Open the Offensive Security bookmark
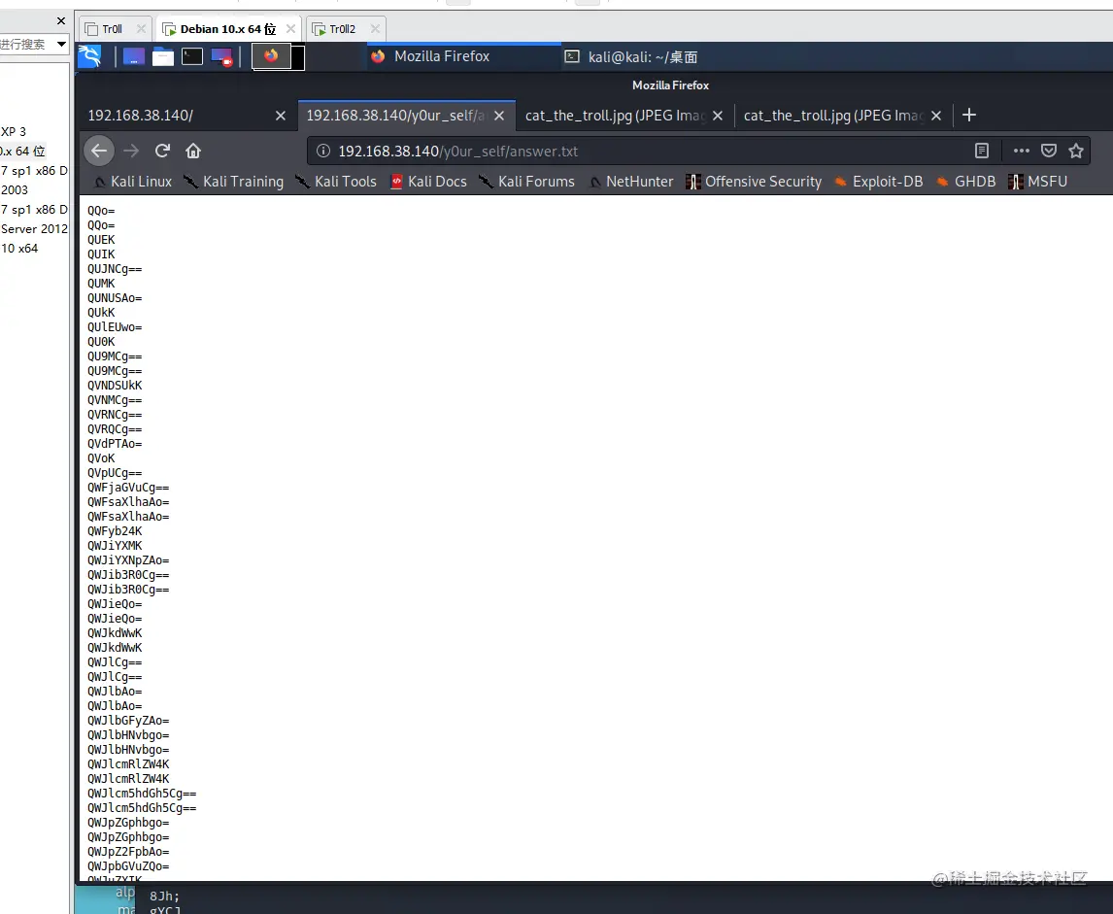Screen dimensions: 1113x914 coord(754,182)
